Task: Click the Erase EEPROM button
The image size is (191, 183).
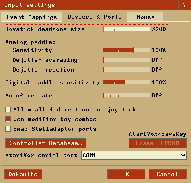Action: tap(158, 143)
